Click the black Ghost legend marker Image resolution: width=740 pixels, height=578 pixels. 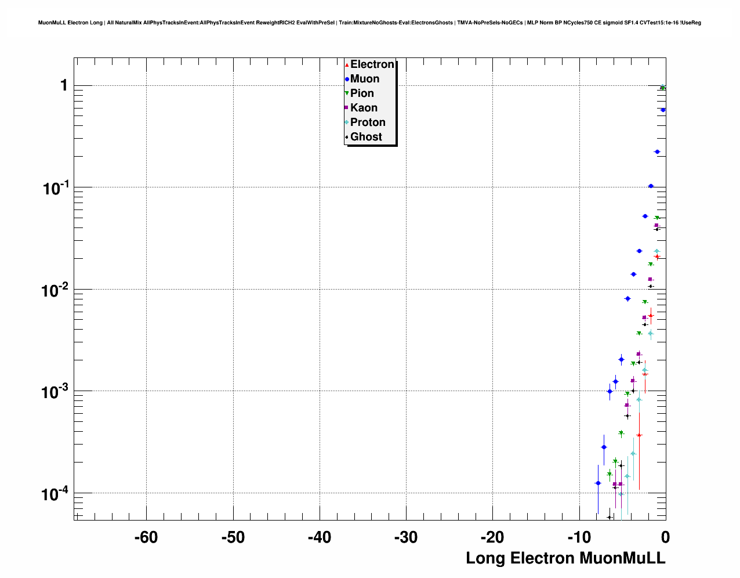point(347,137)
